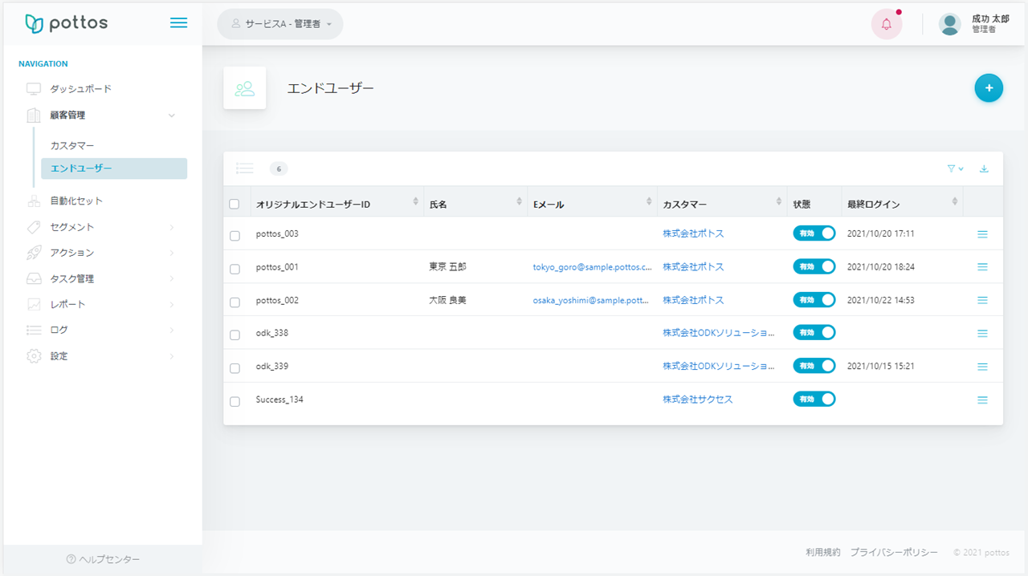
Task: Open tokyo_goro email link
Action: (592, 267)
